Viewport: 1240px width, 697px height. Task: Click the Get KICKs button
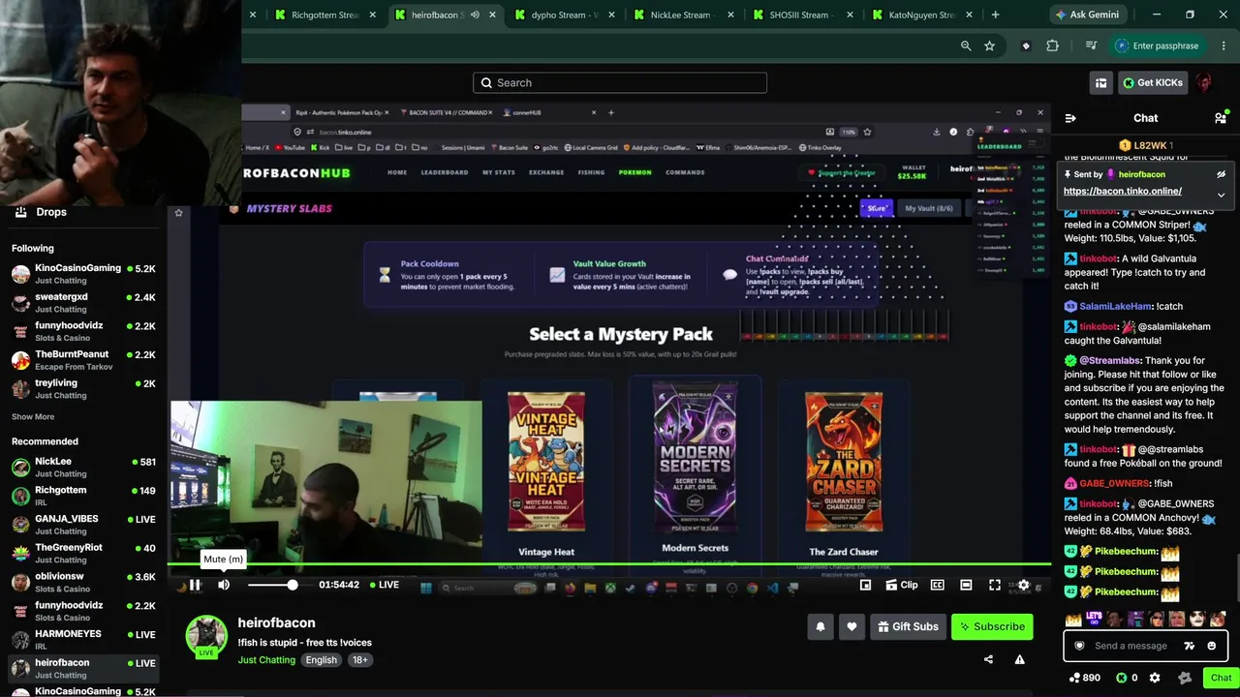[x=1153, y=83]
